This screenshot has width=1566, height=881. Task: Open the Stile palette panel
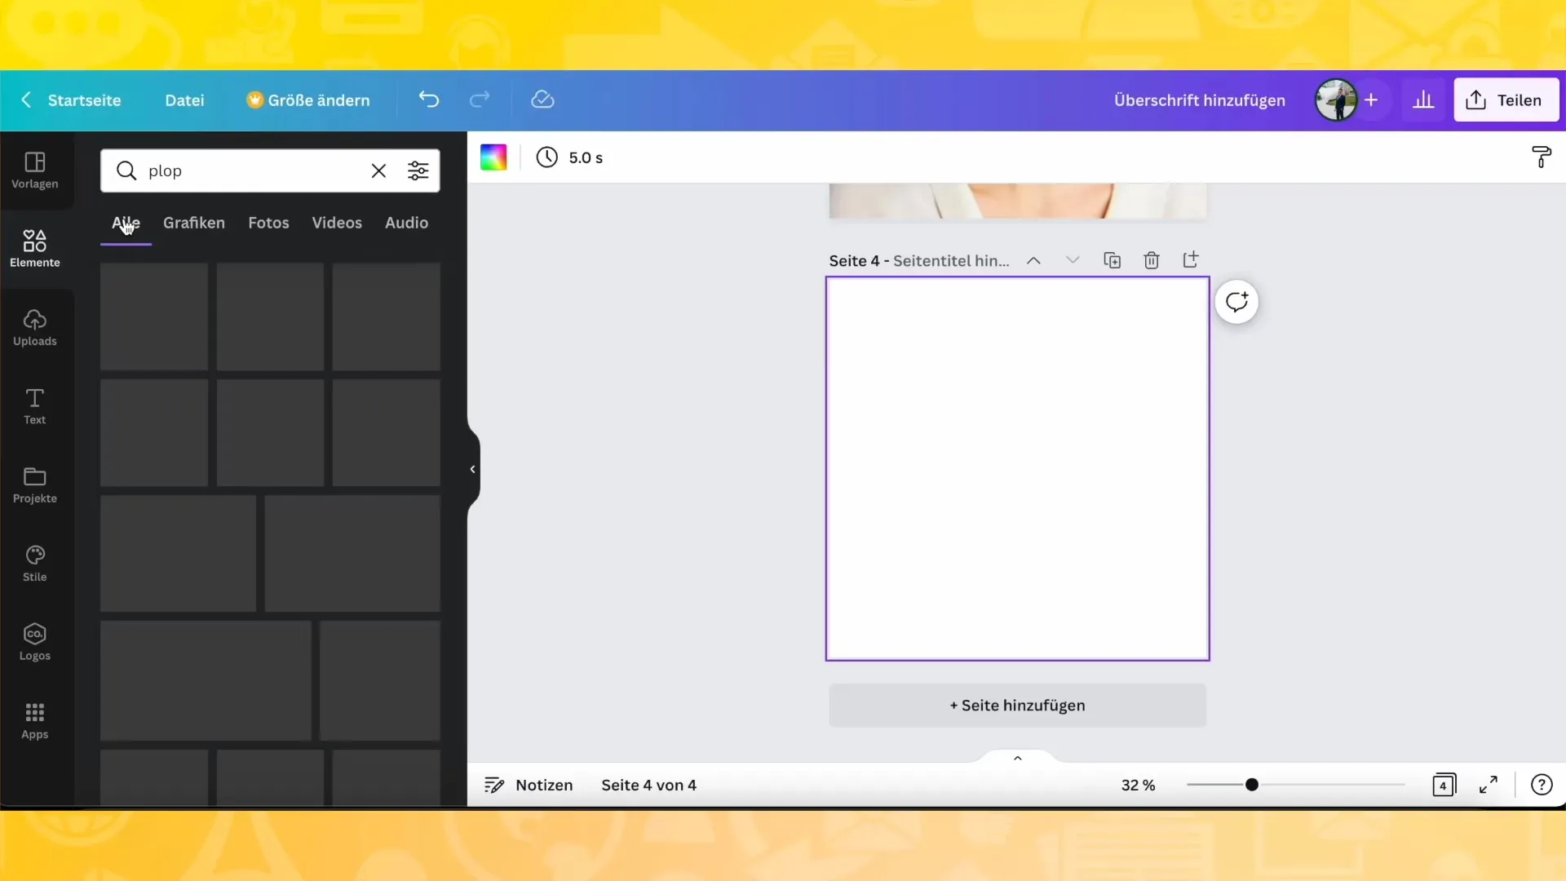point(35,564)
